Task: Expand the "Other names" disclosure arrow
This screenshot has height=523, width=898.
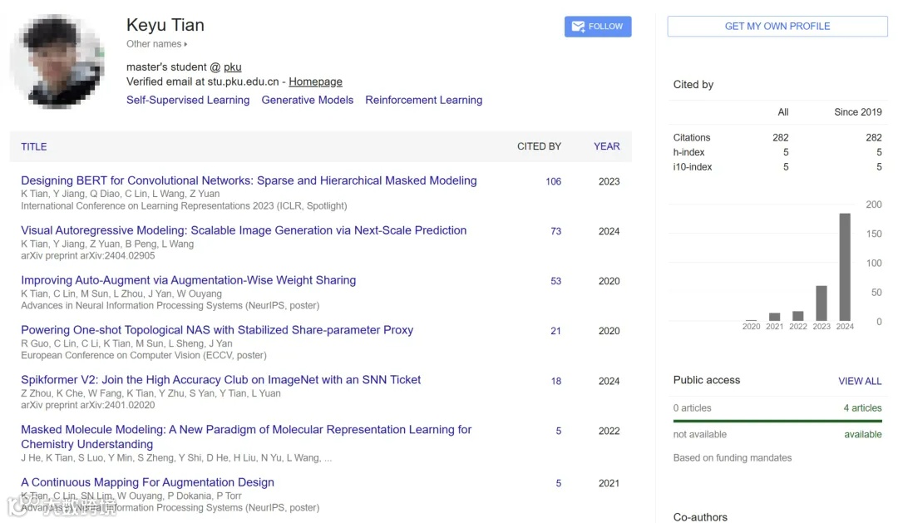Action: pos(183,44)
